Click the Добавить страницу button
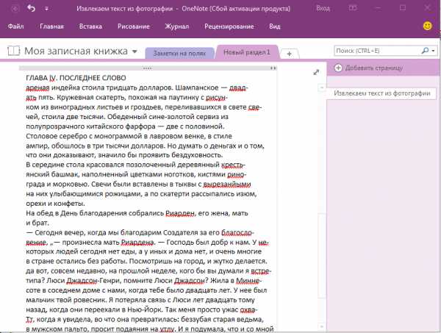Viewport: 441px width, 333px height. tap(373, 68)
